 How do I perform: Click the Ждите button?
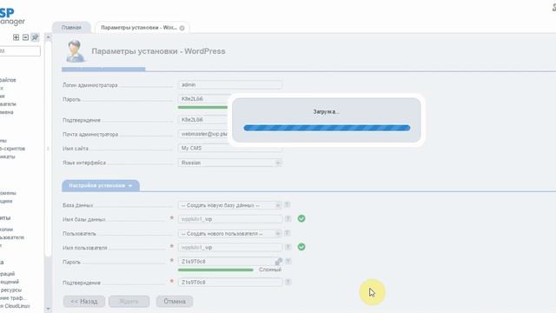(129, 302)
